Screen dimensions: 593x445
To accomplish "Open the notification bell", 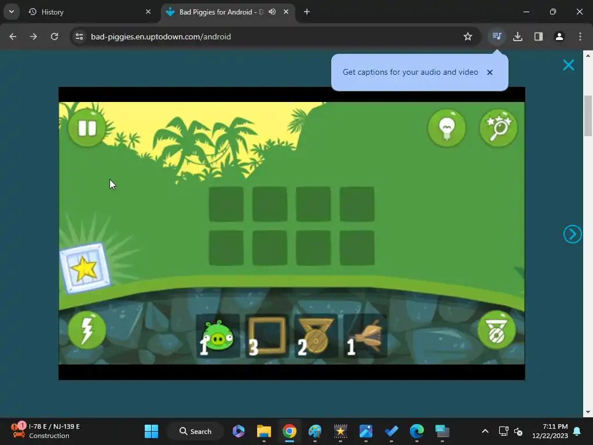I will [x=577, y=431].
